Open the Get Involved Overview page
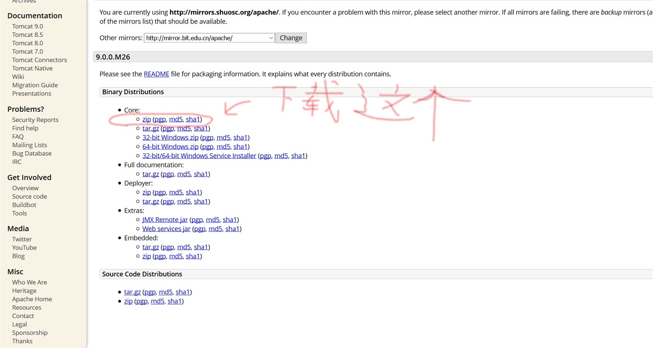The width and height of the screenshot is (653, 348). pos(25,188)
